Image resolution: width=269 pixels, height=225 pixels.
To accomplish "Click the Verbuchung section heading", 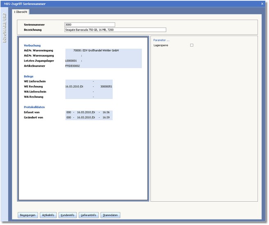I will click(32, 45).
